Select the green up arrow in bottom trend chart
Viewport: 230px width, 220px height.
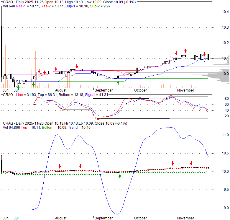(x=120, y=176)
